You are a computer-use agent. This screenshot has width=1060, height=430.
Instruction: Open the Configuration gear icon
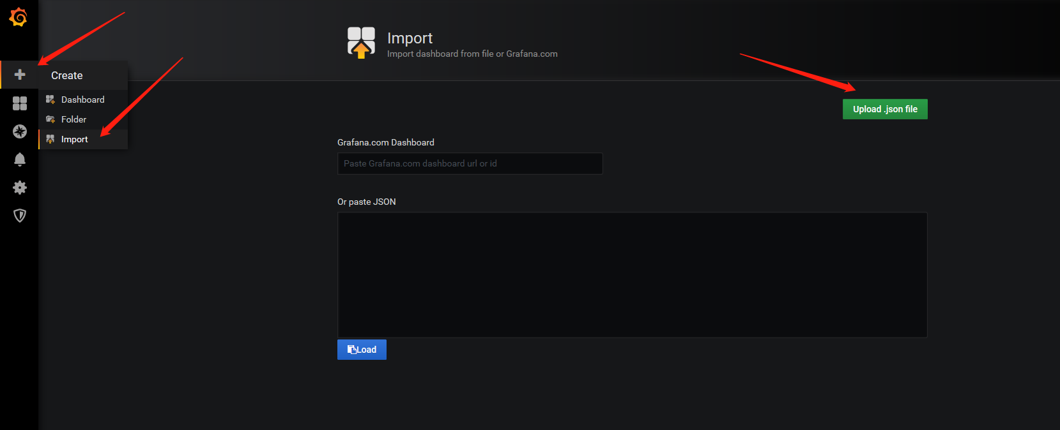point(20,188)
